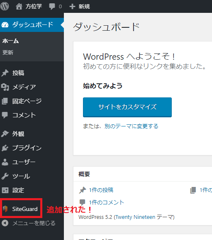Click the Twenty Nineteen theme link
The image size is (212, 240).
pyautogui.click(x=135, y=217)
